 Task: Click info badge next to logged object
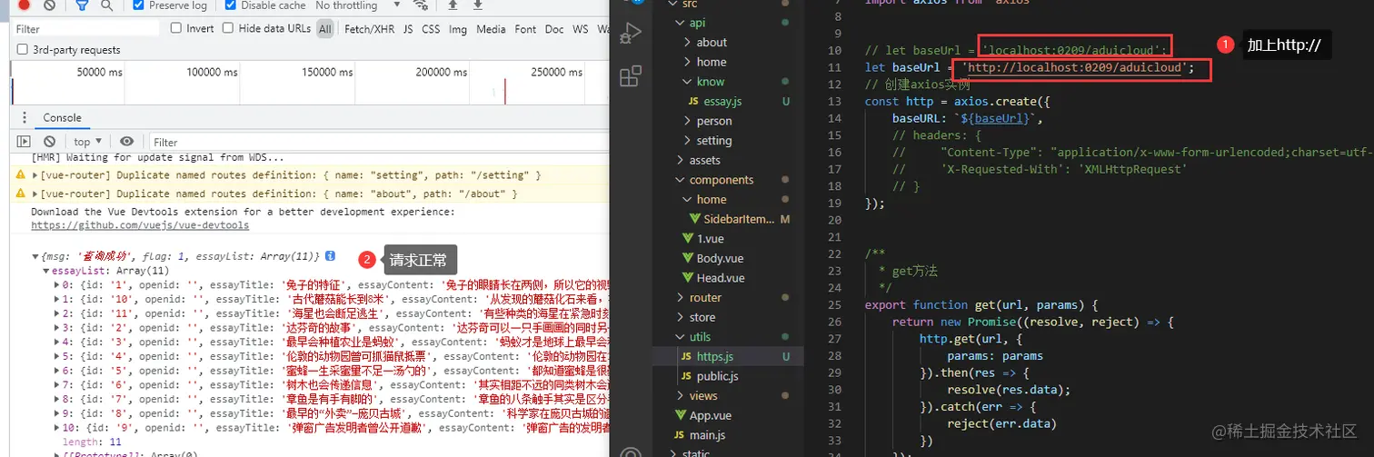click(x=330, y=256)
